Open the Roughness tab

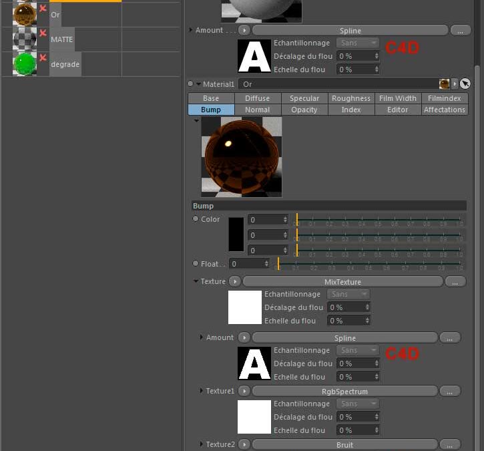[x=350, y=98]
